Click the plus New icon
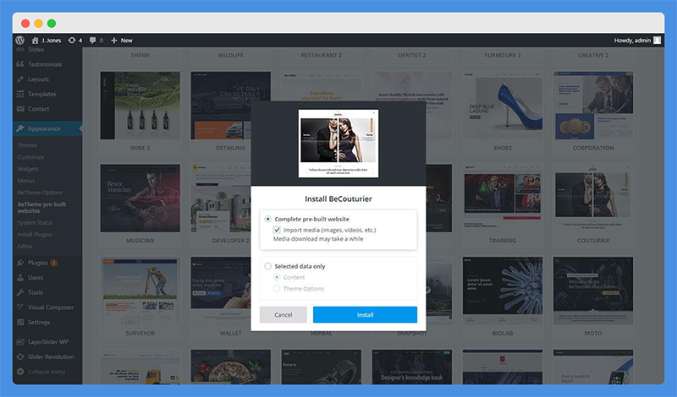677x397 pixels. tap(114, 40)
